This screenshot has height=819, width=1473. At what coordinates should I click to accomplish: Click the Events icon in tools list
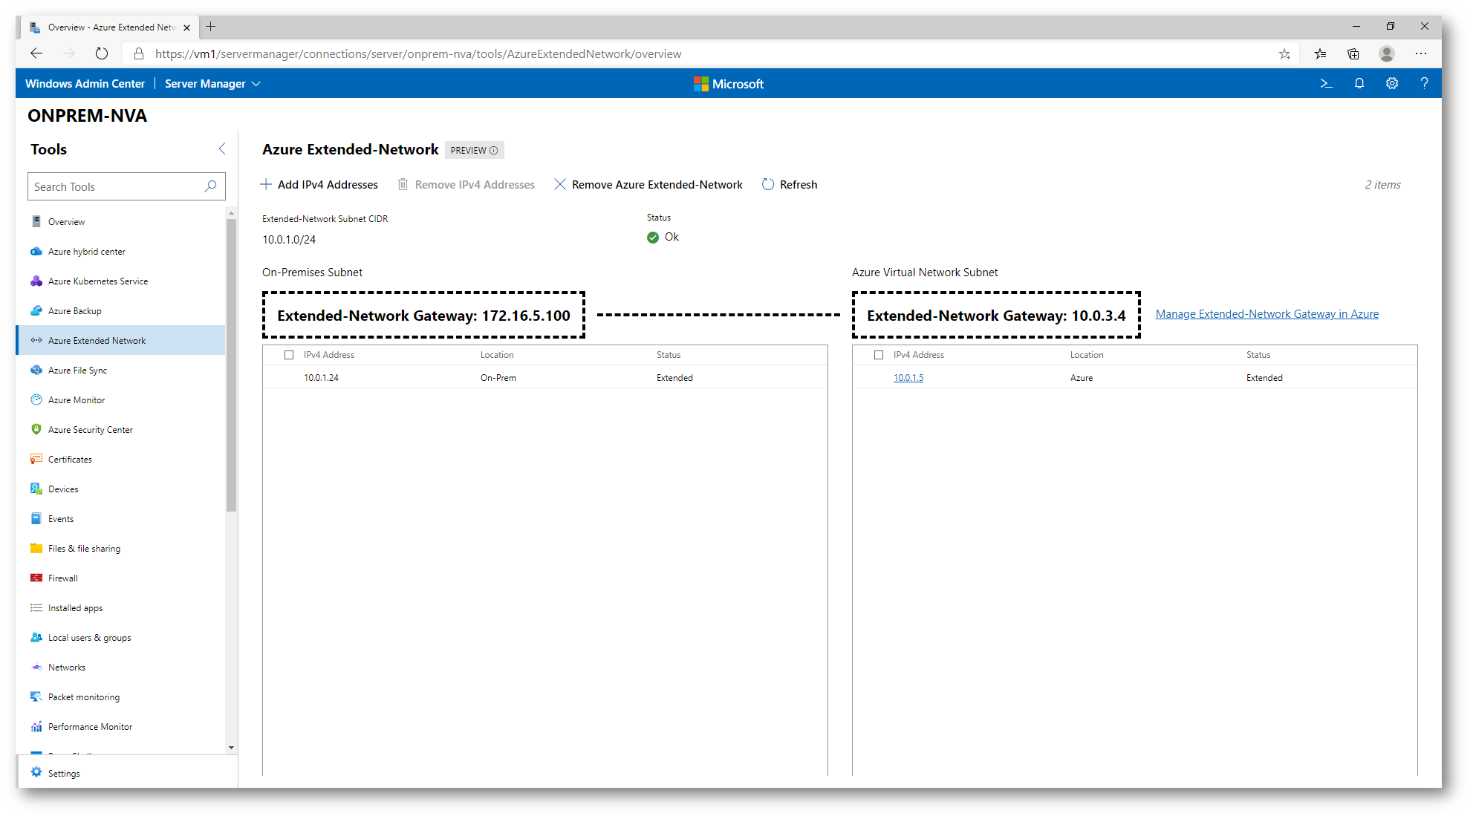36,518
